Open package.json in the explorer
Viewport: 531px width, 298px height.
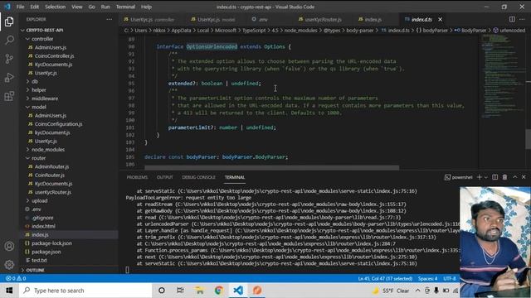[x=46, y=252]
